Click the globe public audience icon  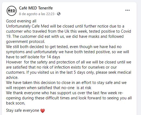coord(59,14)
